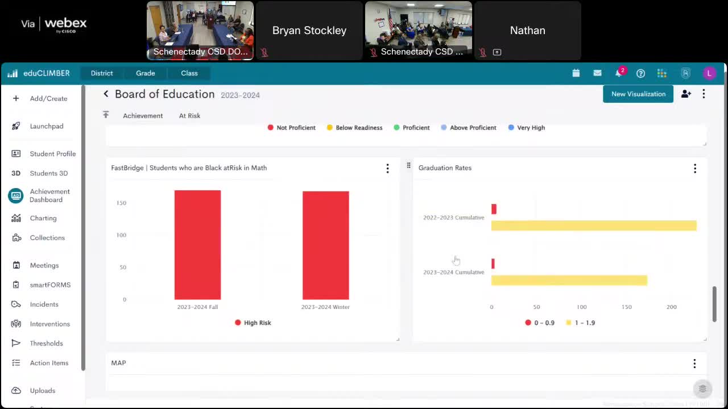Screen dimensions: 728x409
Task: Click the Charting pie icon
Action: click(x=16, y=218)
